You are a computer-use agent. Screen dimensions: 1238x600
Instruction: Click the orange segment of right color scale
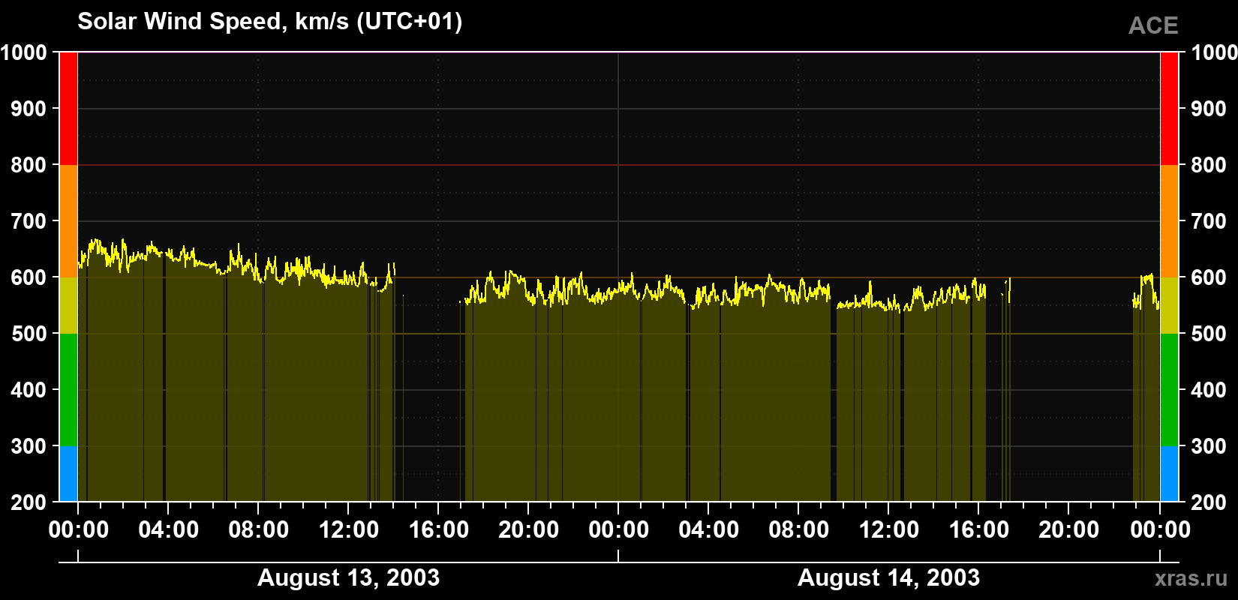[1170, 221]
